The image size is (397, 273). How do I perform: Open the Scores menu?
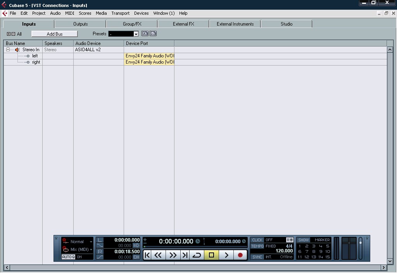pyautogui.click(x=85, y=13)
